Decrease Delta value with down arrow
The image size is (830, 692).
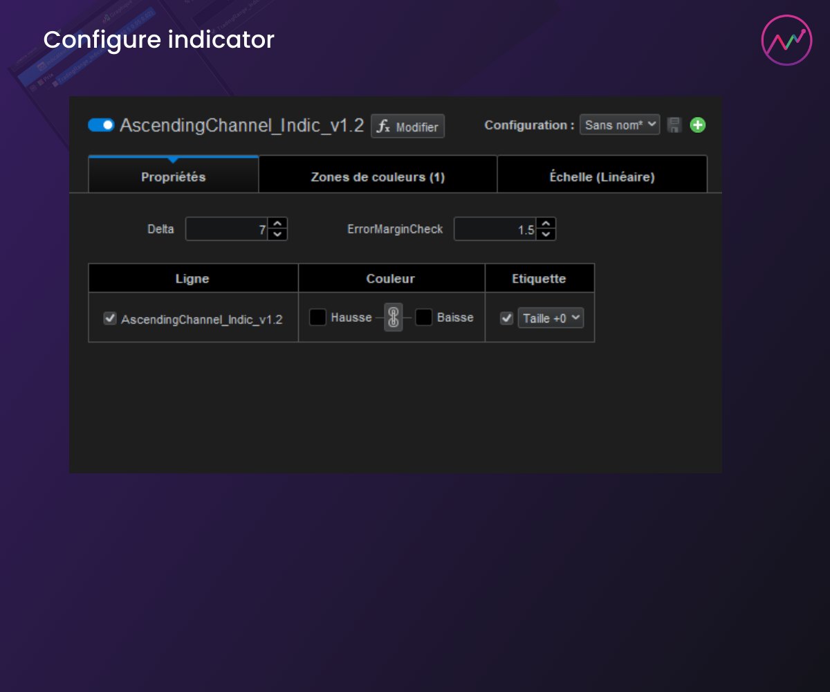277,235
